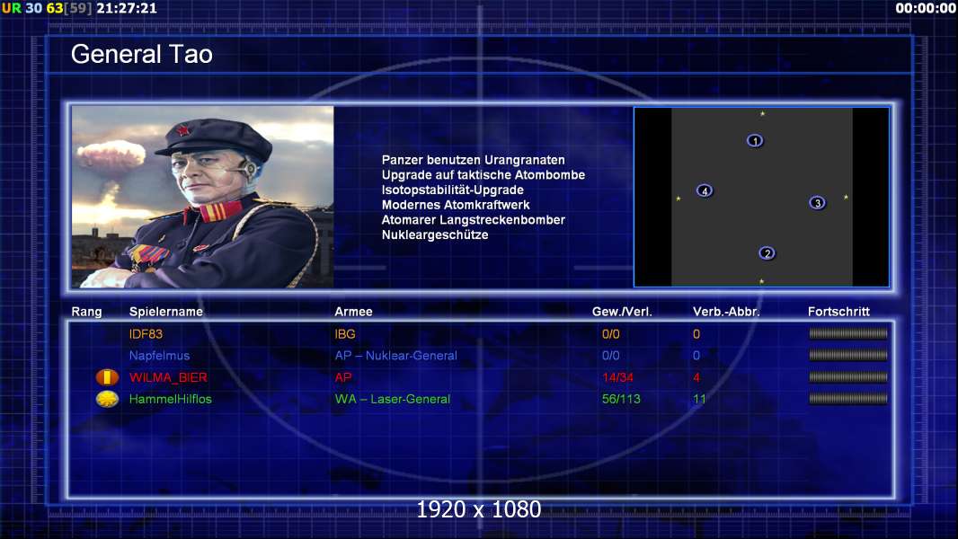The image size is (958, 539).
Task: Click 'Modernes Atomkraftwerk' line
Action: [x=456, y=205]
